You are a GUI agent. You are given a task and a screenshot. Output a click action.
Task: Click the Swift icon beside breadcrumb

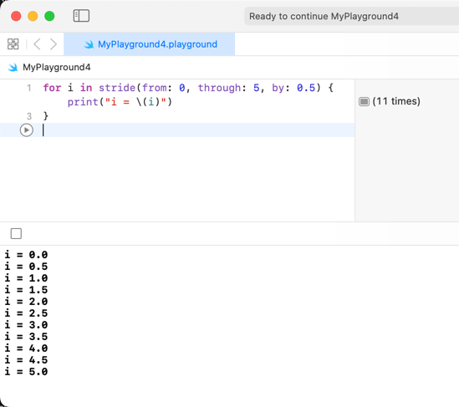(x=13, y=68)
